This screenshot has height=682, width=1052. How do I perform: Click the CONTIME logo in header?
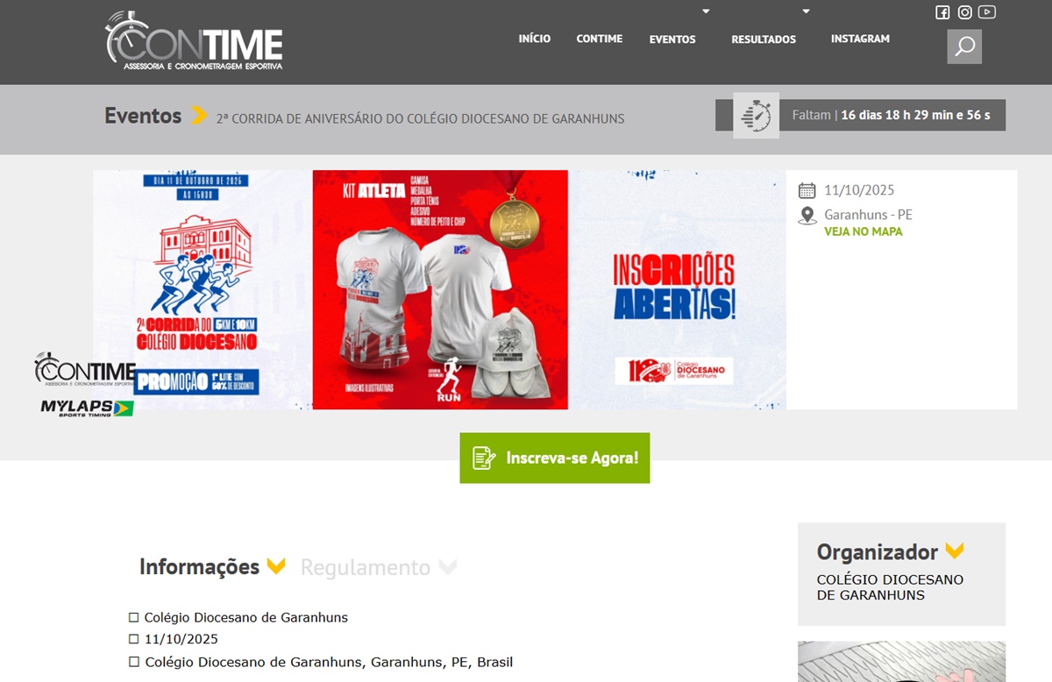click(194, 40)
